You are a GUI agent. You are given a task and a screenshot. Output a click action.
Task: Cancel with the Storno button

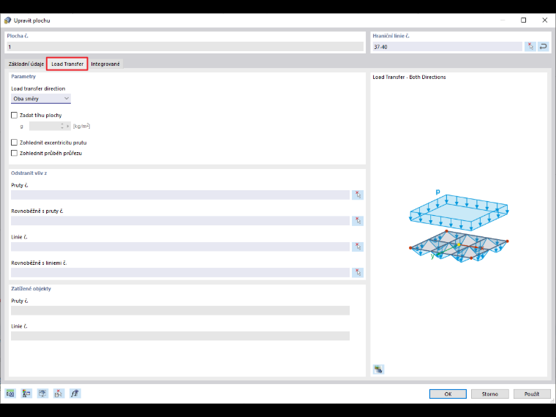tap(489, 394)
